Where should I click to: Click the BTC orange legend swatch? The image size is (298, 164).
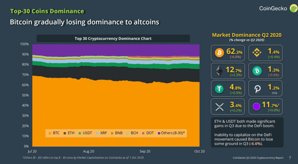(50, 133)
